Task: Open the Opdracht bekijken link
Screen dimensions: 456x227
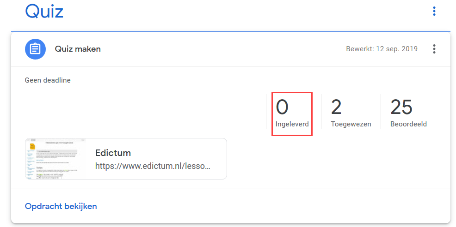Action: point(61,206)
